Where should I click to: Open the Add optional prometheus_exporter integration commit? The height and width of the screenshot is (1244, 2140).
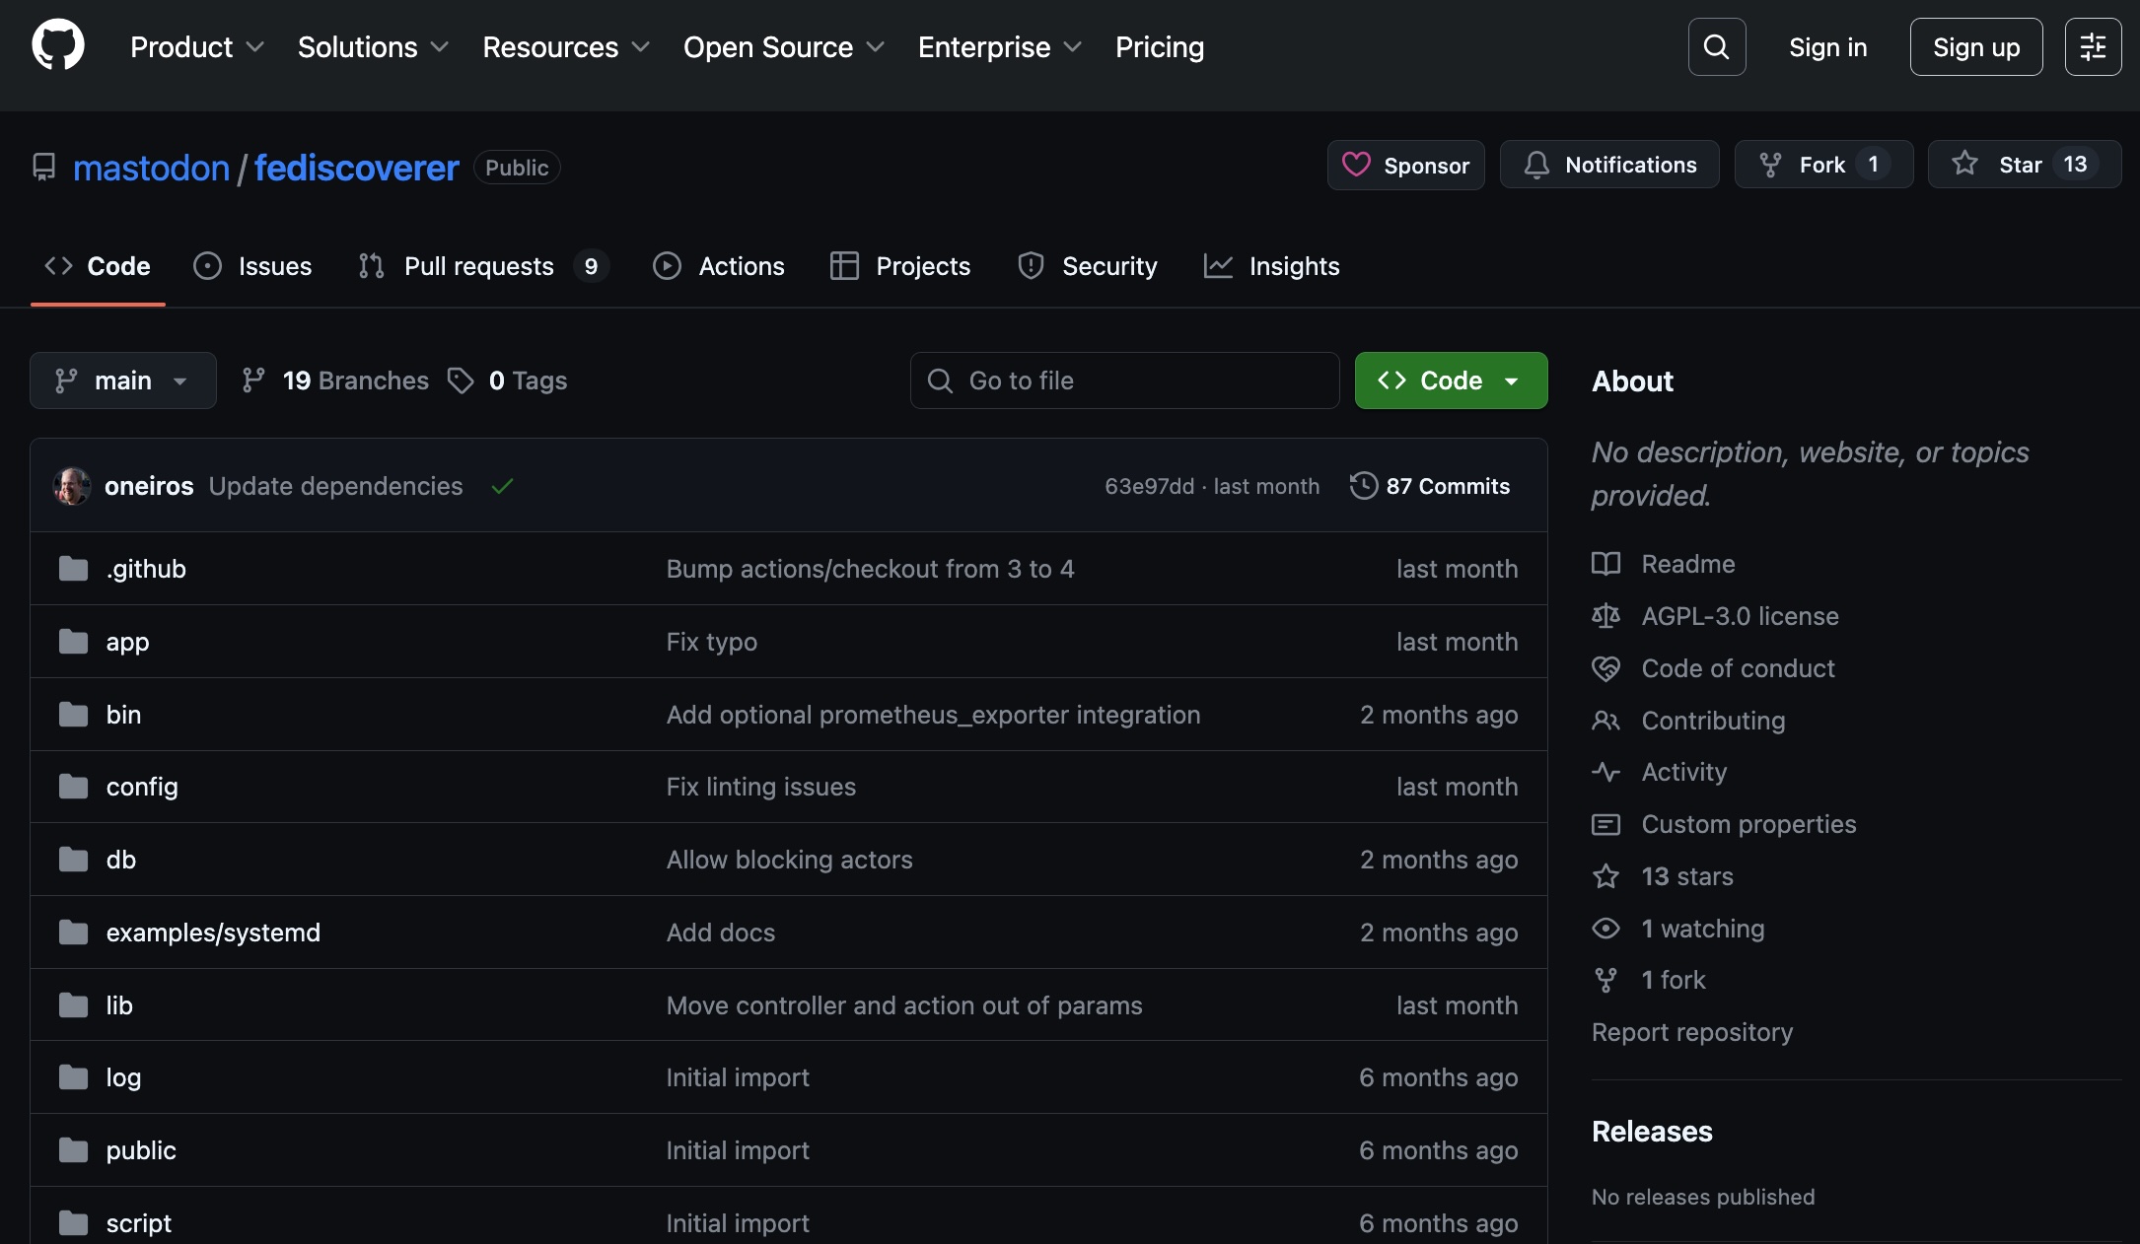(934, 715)
